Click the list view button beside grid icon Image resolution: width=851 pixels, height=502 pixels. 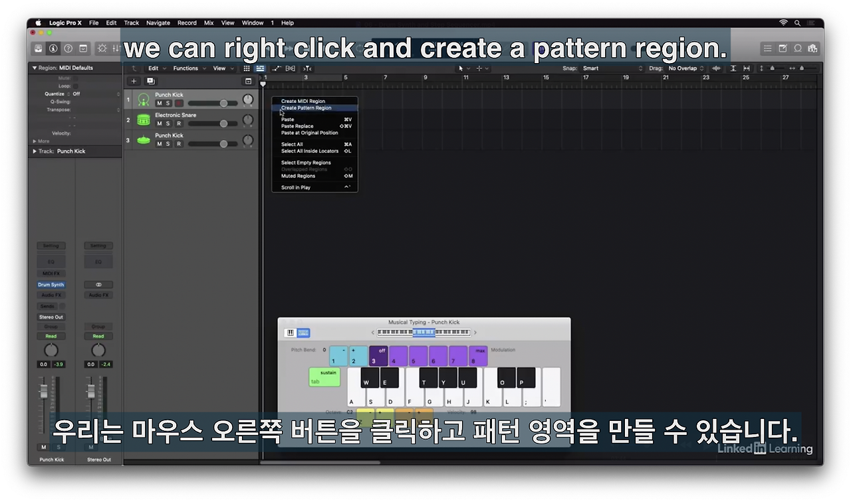click(x=260, y=68)
